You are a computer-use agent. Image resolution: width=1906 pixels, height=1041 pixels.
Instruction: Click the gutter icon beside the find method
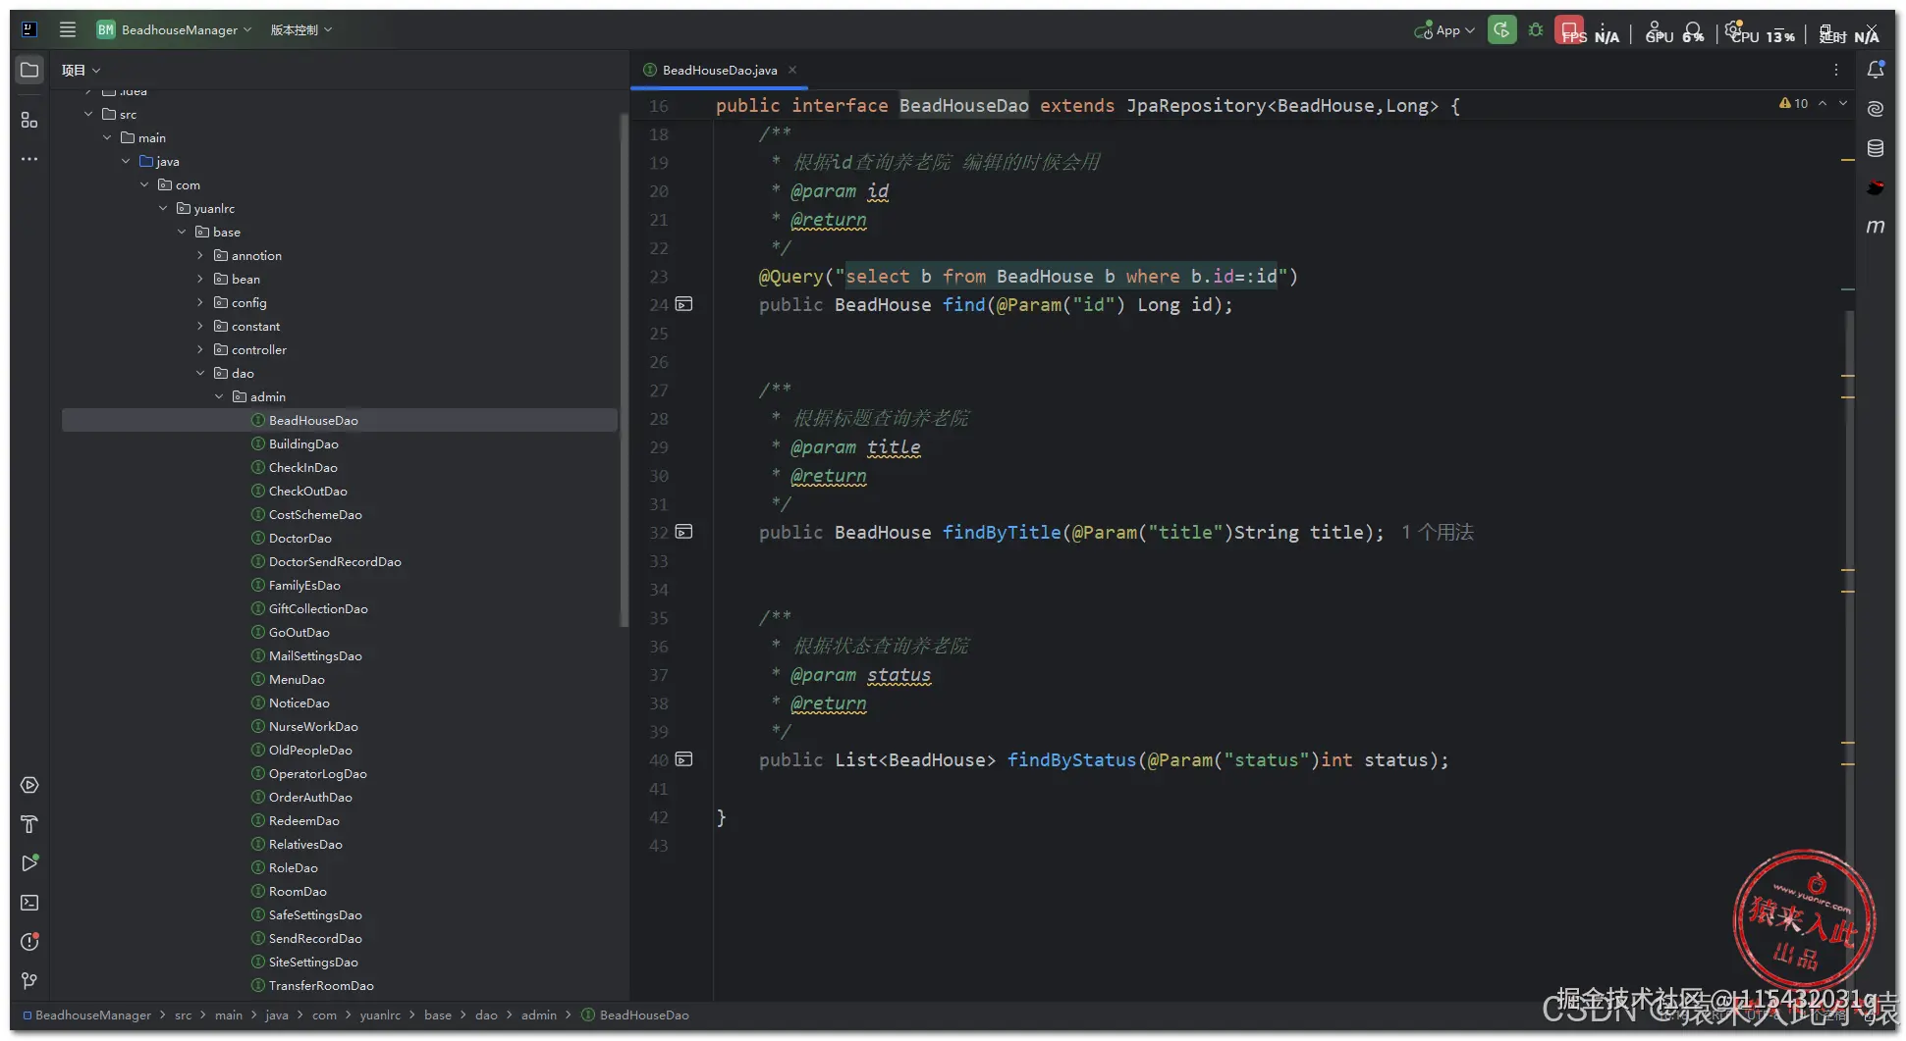pyautogui.click(x=684, y=304)
